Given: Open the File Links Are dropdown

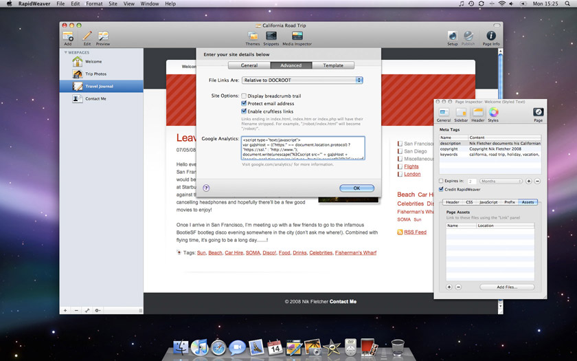Looking at the screenshot, I should coord(303,80).
